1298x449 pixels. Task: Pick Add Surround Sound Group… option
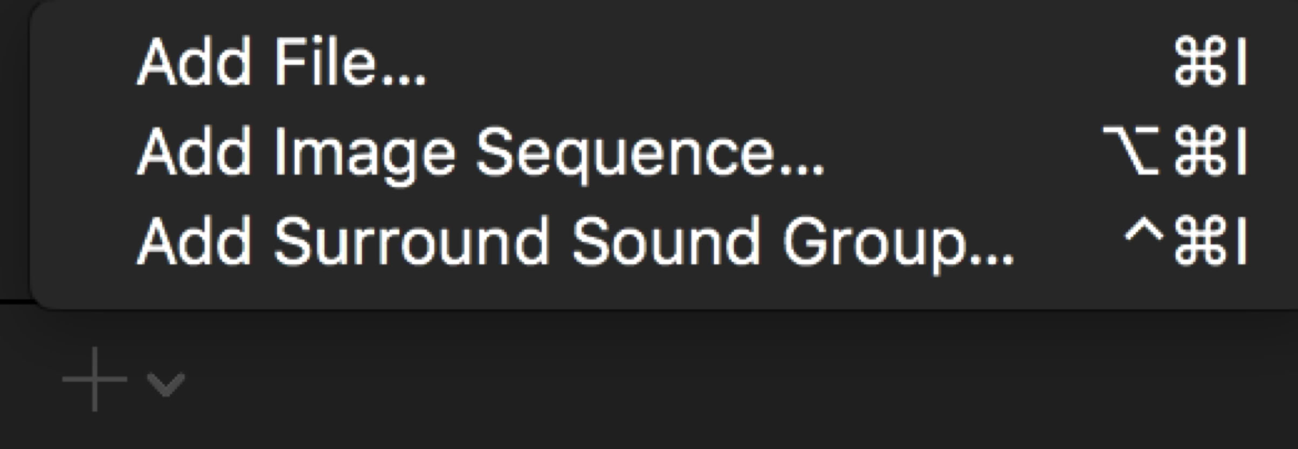point(575,242)
